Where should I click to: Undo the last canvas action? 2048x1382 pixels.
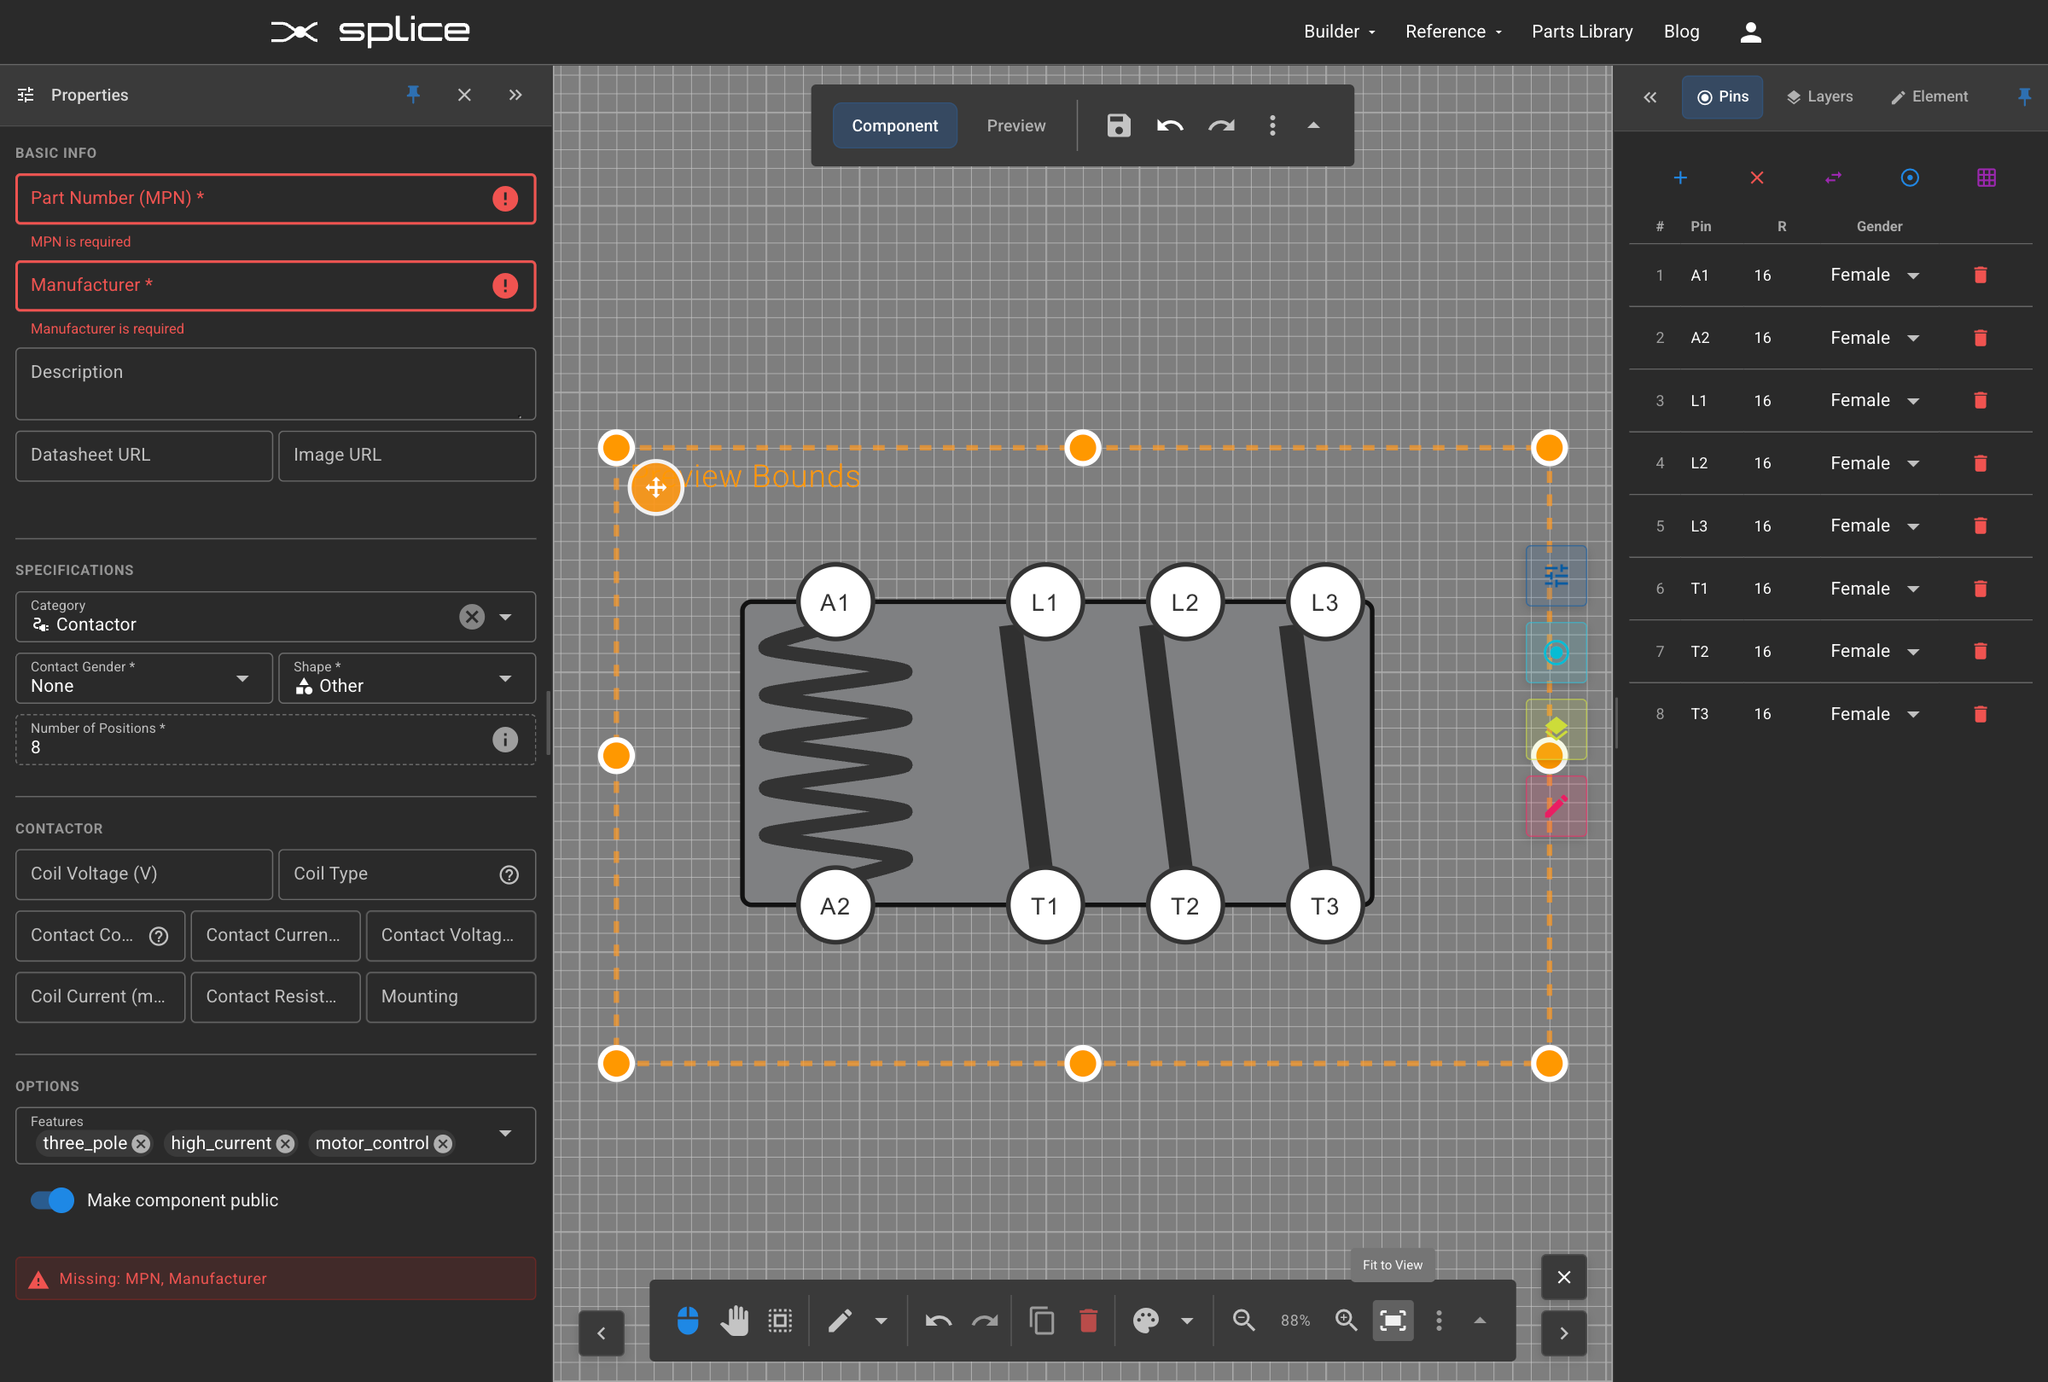pyautogui.click(x=937, y=1321)
